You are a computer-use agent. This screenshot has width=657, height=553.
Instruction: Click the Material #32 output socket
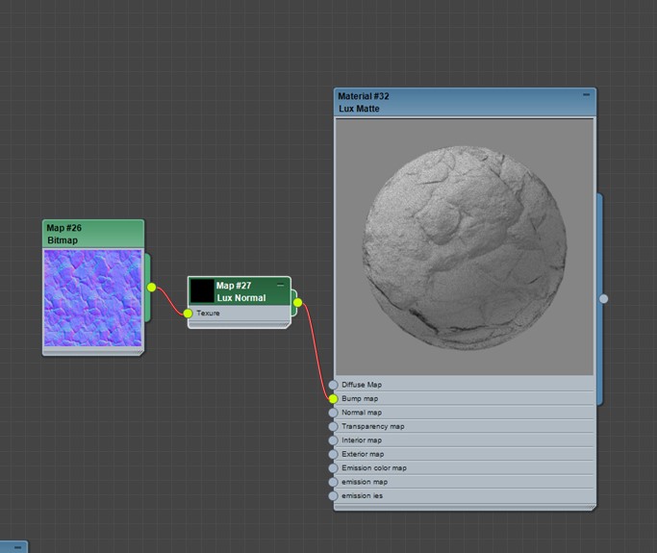[x=603, y=299]
